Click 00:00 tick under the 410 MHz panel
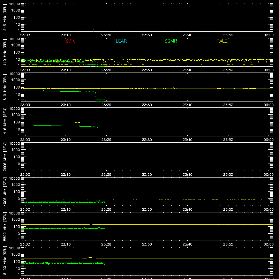The width and height of the screenshot is (279, 279). pos(269,70)
